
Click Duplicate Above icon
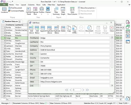point(49,30)
